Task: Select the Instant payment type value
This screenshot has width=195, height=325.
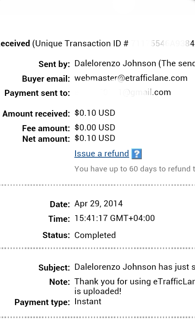Action: [88, 301]
